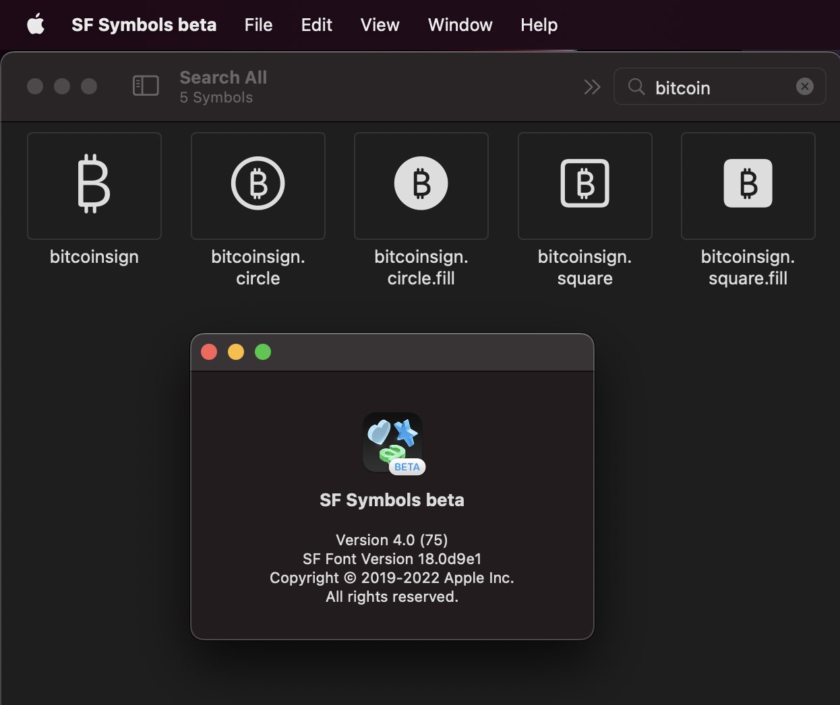The image size is (840, 705).
Task: Select the bitcoinsign.circle symbol
Action: (x=258, y=186)
